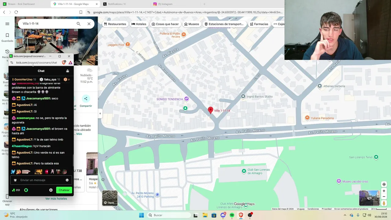Open Discord from the taskbar

tap(223, 215)
